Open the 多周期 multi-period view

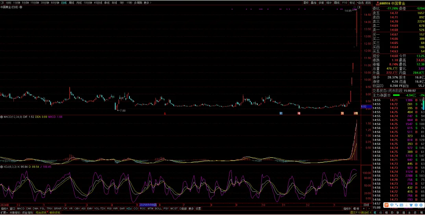(x=138, y=3)
